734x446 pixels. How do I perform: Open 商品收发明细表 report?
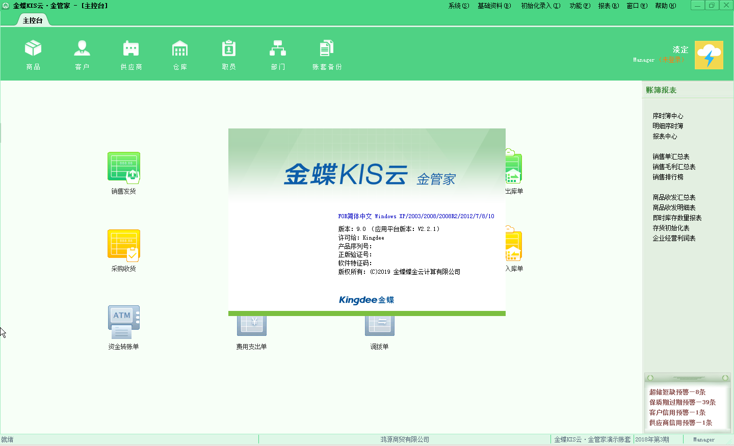(x=674, y=207)
